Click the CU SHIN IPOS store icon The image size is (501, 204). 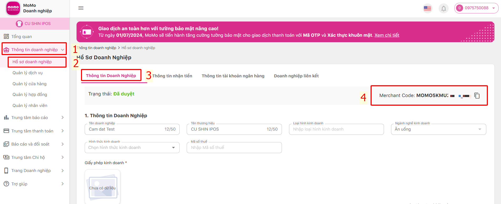(19, 24)
